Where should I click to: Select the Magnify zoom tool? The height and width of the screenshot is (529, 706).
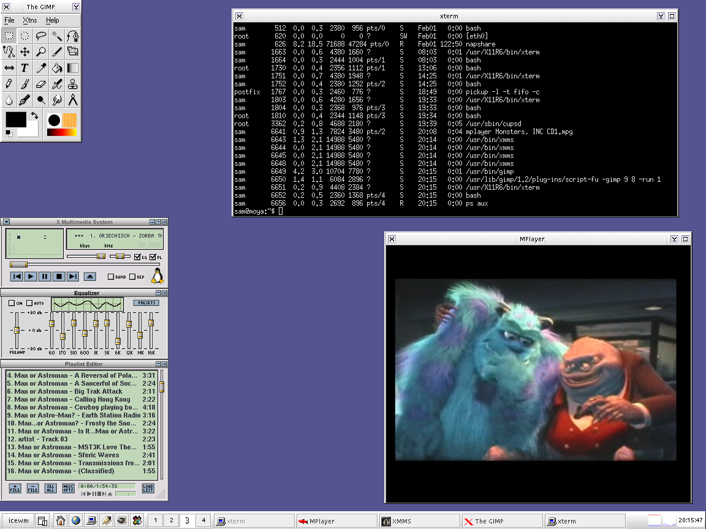[x=41, y=51]
